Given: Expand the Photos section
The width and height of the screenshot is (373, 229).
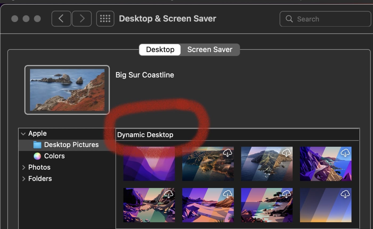Looking at the screenshot, I should [23, 167].
